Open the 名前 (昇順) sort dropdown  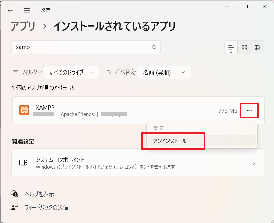tap(164, 72)
